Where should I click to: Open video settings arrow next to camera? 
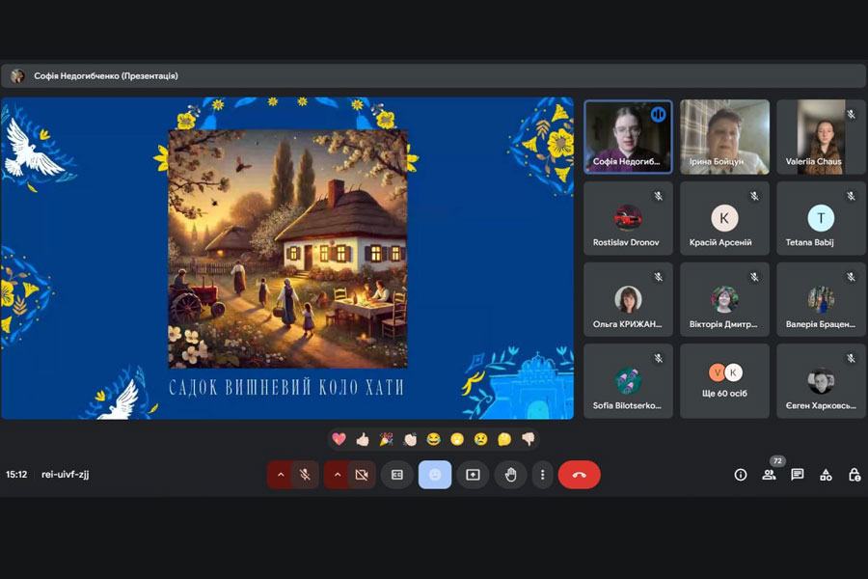(x=338, y=475)
